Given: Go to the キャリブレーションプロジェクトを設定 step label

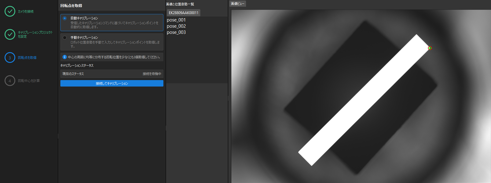Looking at the screenshot, I should point(35,34).
